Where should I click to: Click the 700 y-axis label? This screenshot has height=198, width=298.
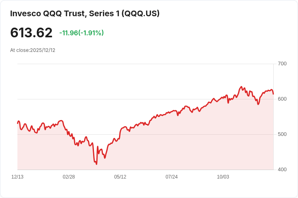[x=282, y=64]
